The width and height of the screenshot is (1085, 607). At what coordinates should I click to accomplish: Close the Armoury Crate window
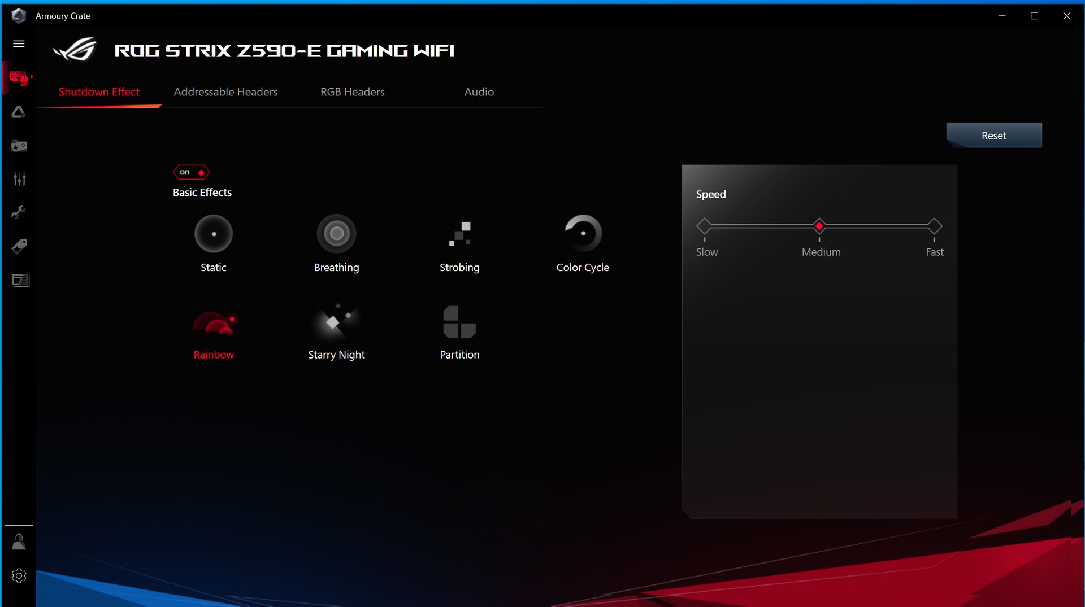[1067, 16]
